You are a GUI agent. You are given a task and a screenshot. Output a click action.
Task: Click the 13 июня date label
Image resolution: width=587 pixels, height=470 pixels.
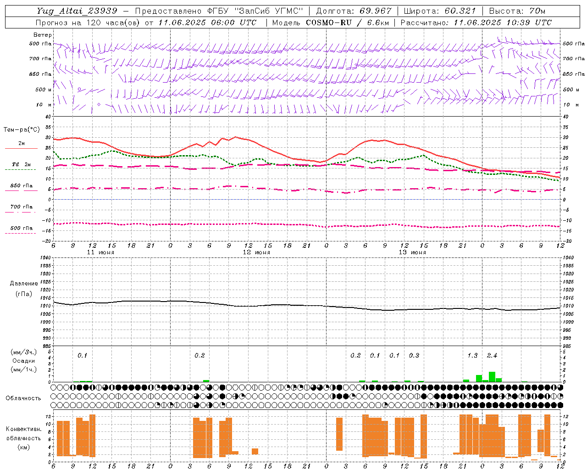click(413, 252)
